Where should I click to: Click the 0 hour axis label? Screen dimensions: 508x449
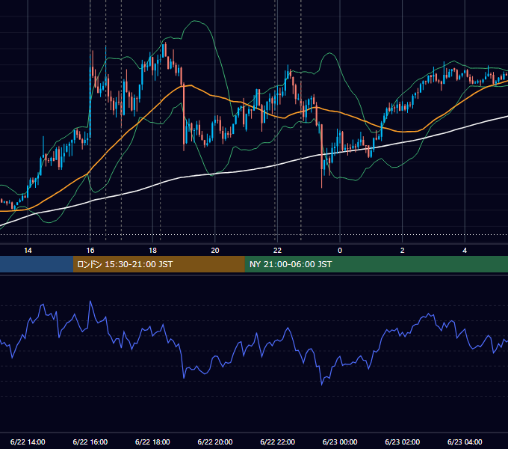tap(340, 251)
